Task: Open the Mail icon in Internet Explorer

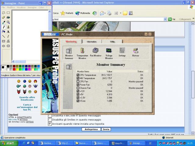Action: click(102, 13)
